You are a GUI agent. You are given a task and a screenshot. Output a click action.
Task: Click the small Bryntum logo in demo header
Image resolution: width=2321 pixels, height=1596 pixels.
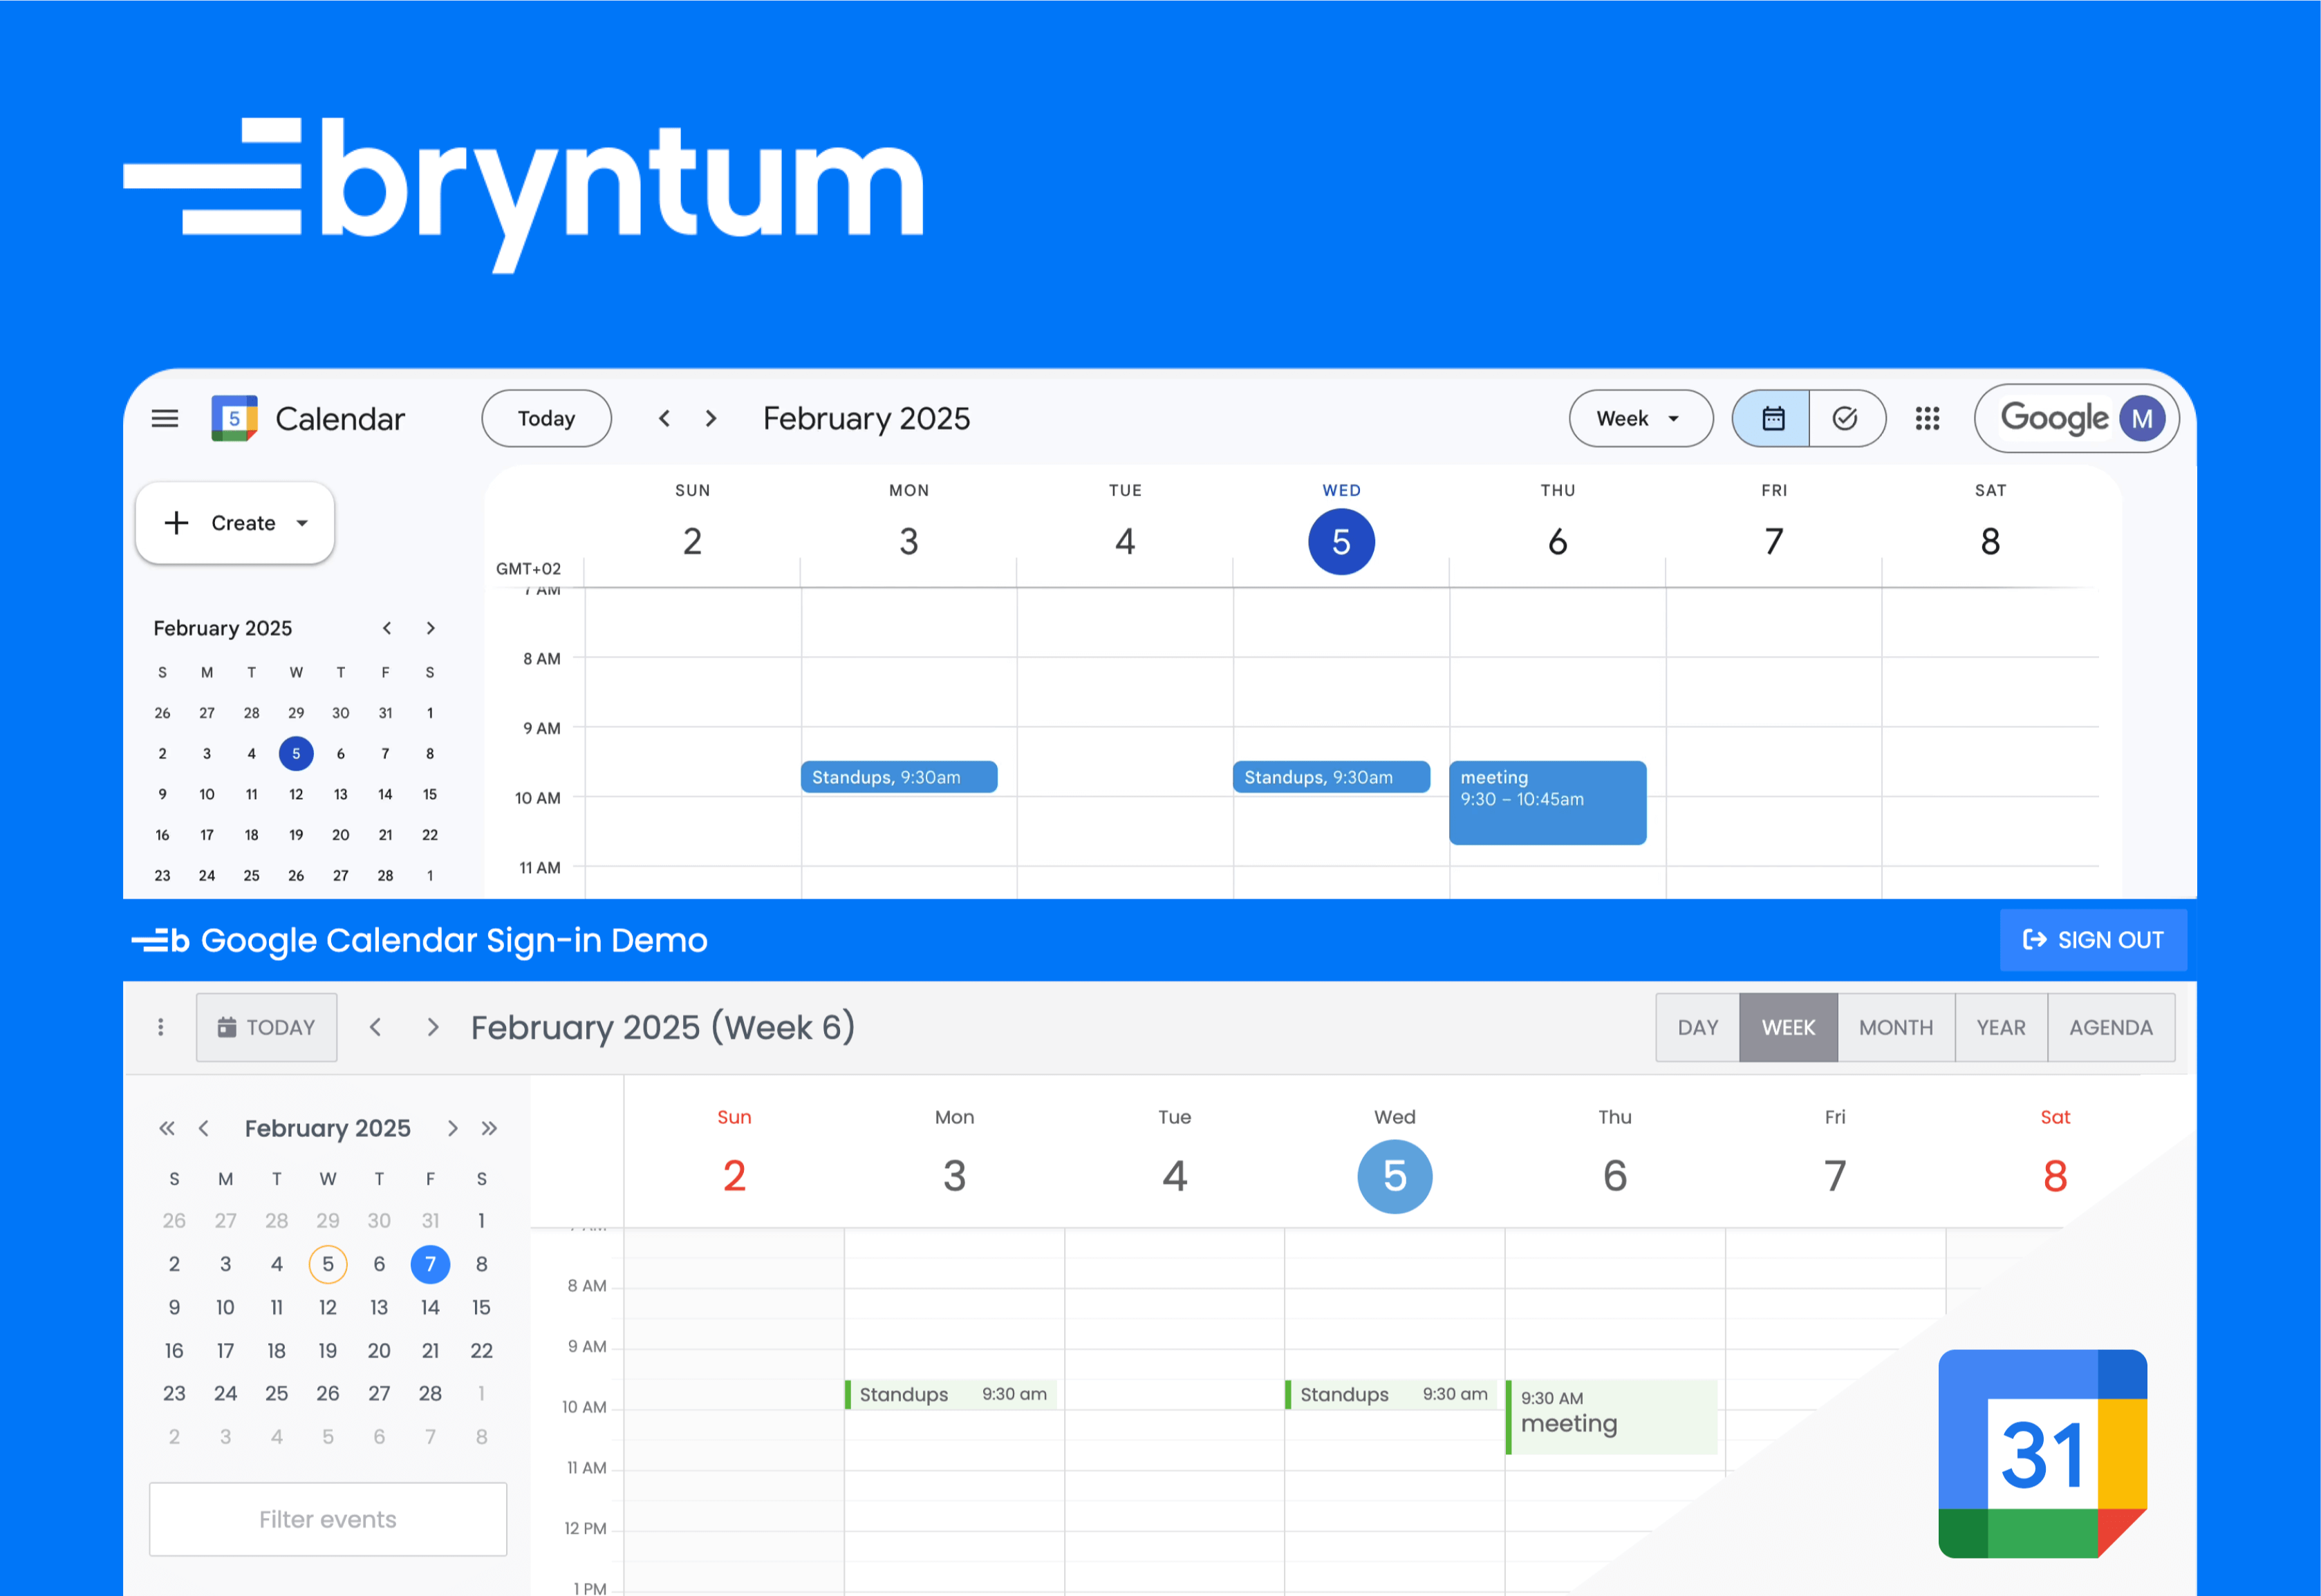coord(160,940)
